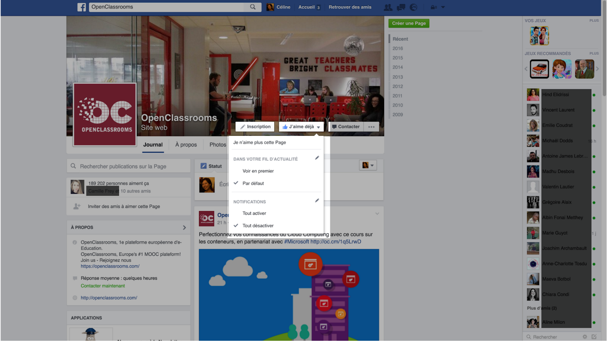
Task: Click Hind Elidrissi's chat avatar
Action: (533, 94)
